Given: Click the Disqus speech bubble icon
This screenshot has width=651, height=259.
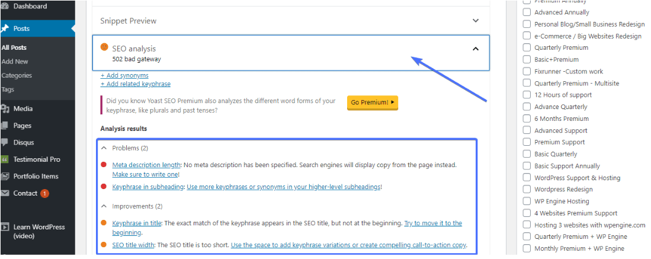Looking at the screenshot, I should click(5, 143).
